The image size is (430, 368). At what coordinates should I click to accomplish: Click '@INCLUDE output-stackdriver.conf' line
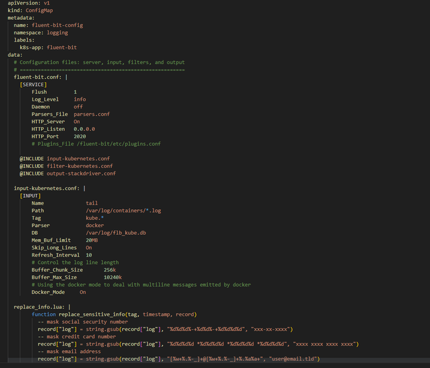67,173
